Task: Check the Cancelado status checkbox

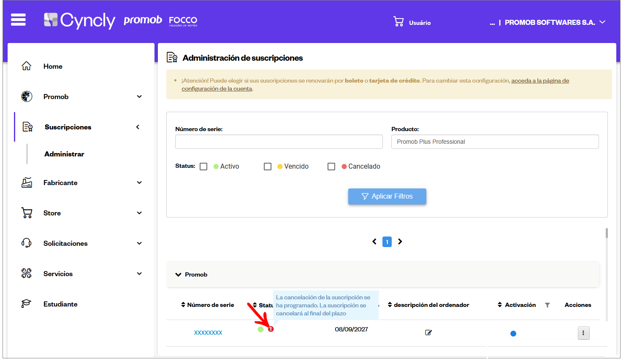Action: 331,167
